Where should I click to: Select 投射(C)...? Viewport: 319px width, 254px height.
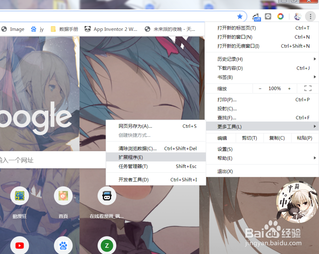point(262,109)
